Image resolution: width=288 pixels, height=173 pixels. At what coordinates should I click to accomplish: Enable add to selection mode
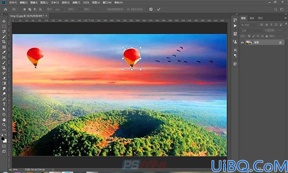pos(30,10)
